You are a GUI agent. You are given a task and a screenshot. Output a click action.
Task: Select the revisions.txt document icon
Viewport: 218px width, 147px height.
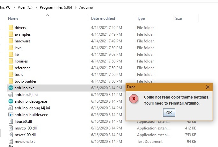pyautogui.click(x=11, y=142)
